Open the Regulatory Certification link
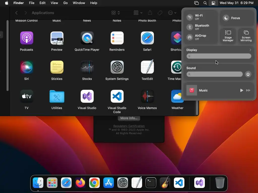This screenshot has height=193, width=258. pyautogui.click(x=129, y=126)
